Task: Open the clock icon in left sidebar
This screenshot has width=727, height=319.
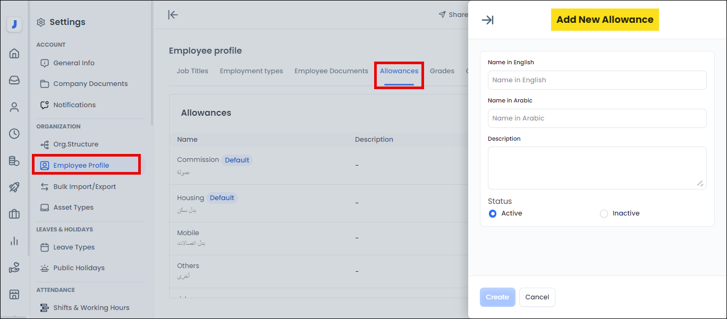Action: pyautogui.click(x=14, y=134)
